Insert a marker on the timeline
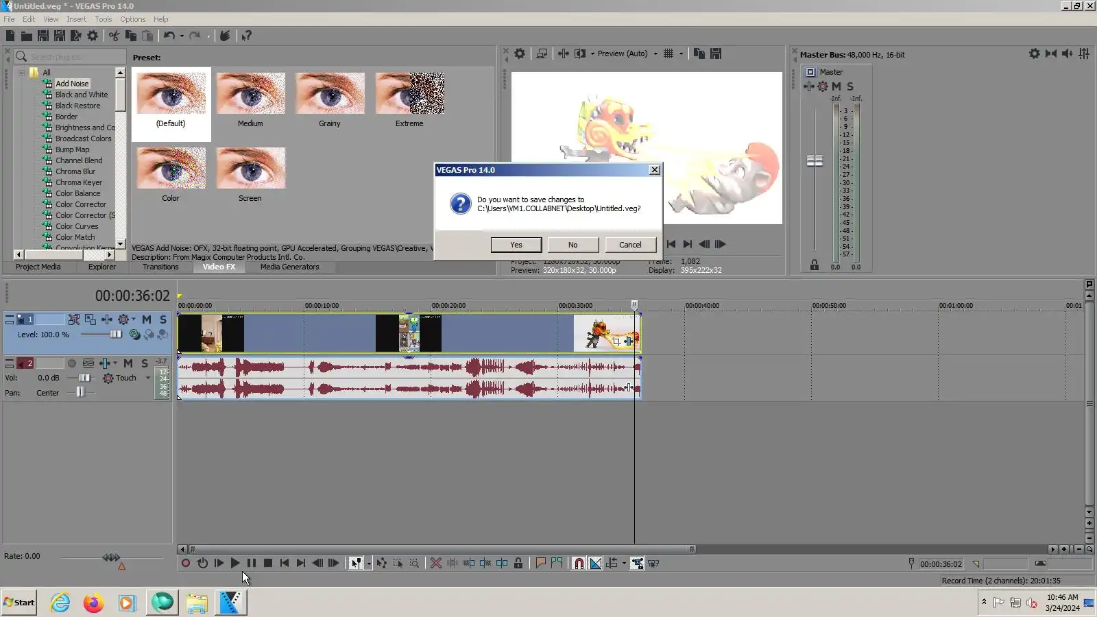The image size is (1097, 617). [x=540, y=564]
